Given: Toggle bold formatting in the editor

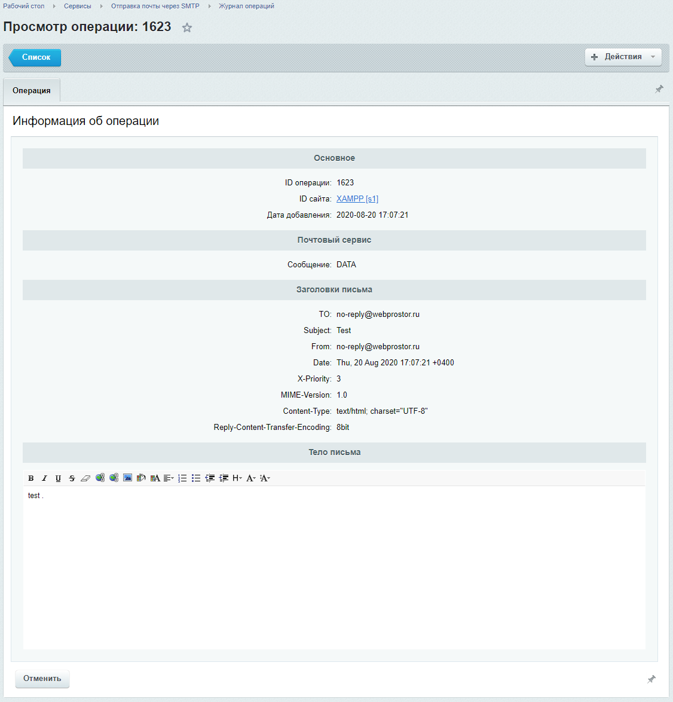Looking at the screenshot, I should point(31,478).
